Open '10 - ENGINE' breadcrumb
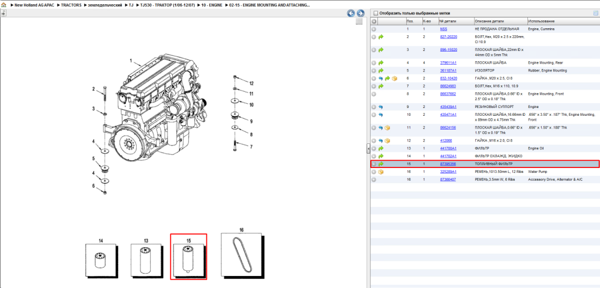 point(212,5)
